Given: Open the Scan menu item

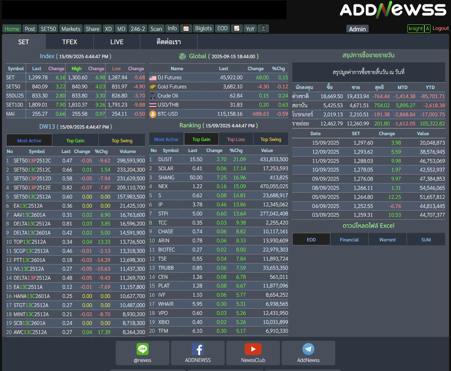Looking at the screenshot, I should [x=156, y=29].
